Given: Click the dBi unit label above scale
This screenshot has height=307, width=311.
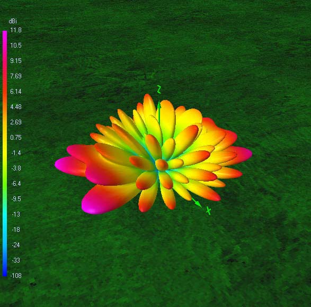Looking at the screenshot, I should (x=13, y=21).
